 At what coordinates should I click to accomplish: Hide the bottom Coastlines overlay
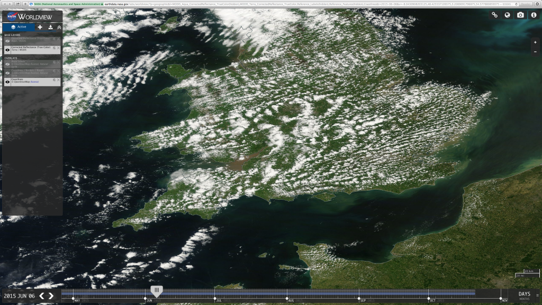(x=7, y=82)
